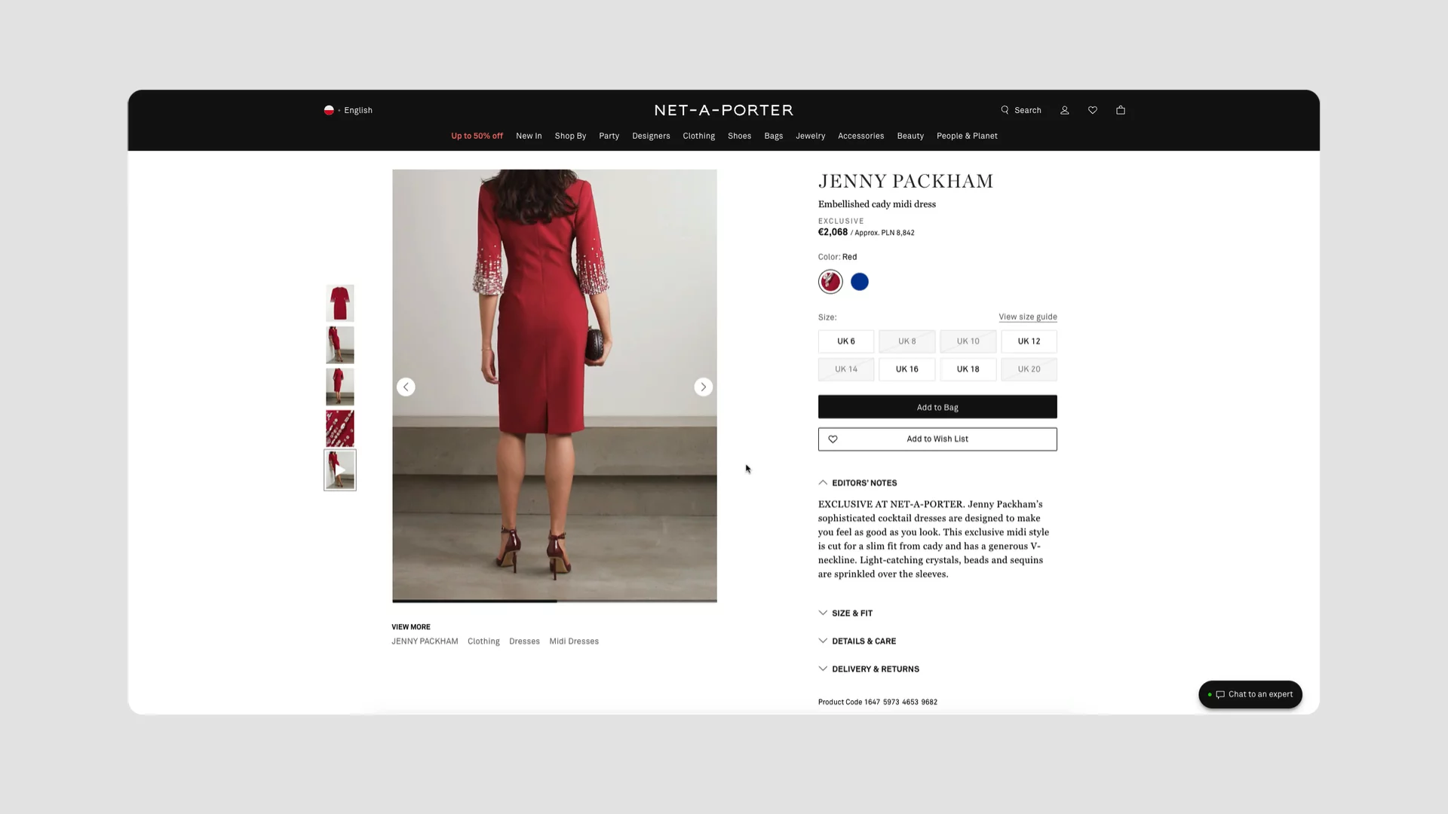Screen dimensions: 1448x814
Task: Click the left arrow navigation icon
Action: (406, 387)
